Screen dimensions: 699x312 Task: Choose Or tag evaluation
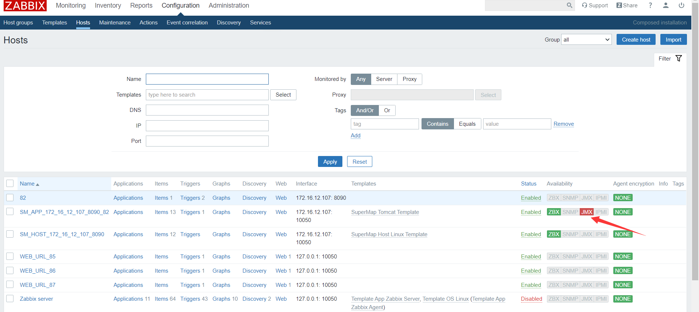387,110
